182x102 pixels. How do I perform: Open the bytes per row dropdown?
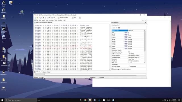tap(58, 18)
